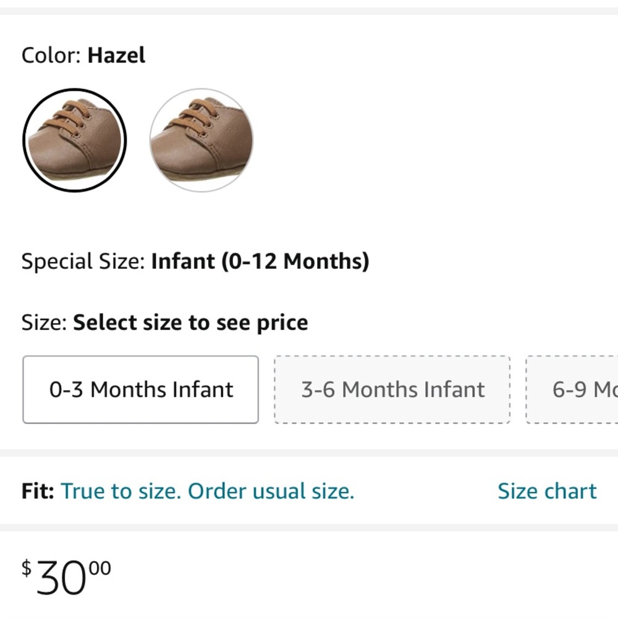Click the bold 'Hazel' color name
The width and height of the screenshot is (618, 618).
[x=116, y=56]
